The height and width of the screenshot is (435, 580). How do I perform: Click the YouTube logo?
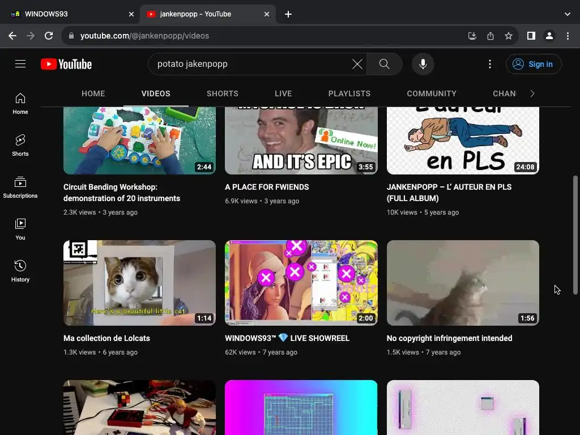click(x=66, y=64)
